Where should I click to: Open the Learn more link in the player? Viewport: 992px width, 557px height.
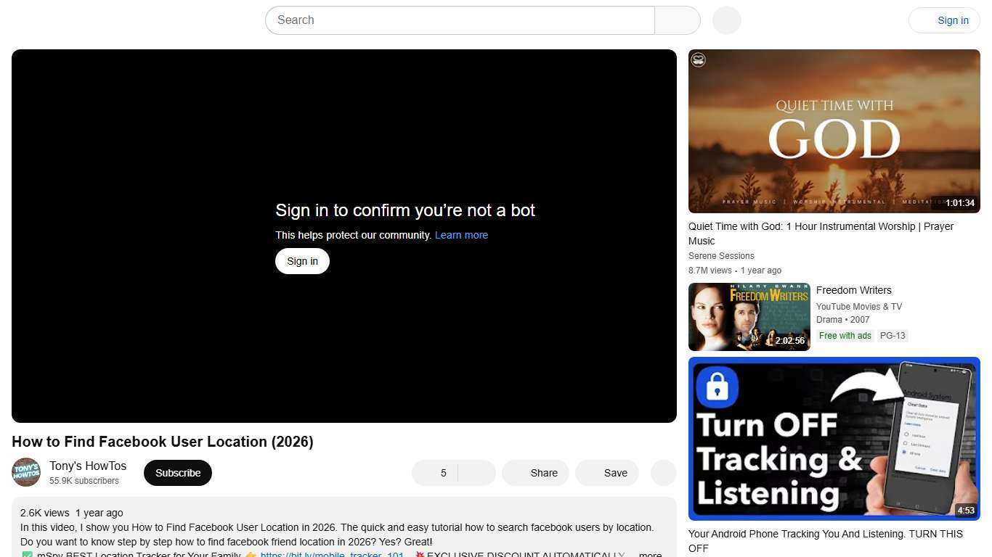click(x=460, y=234)
